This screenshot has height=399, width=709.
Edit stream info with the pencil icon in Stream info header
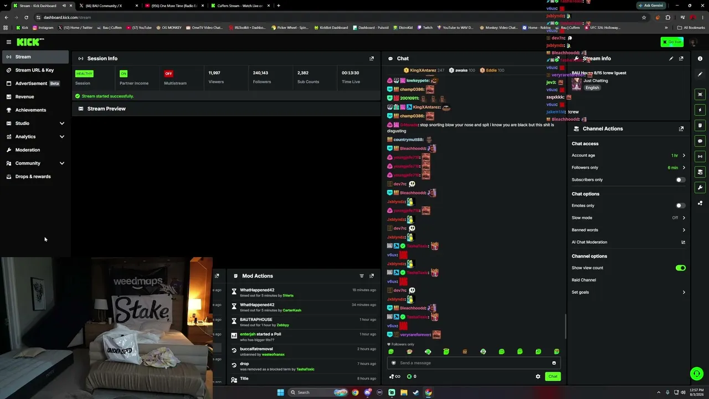(671, 58)
